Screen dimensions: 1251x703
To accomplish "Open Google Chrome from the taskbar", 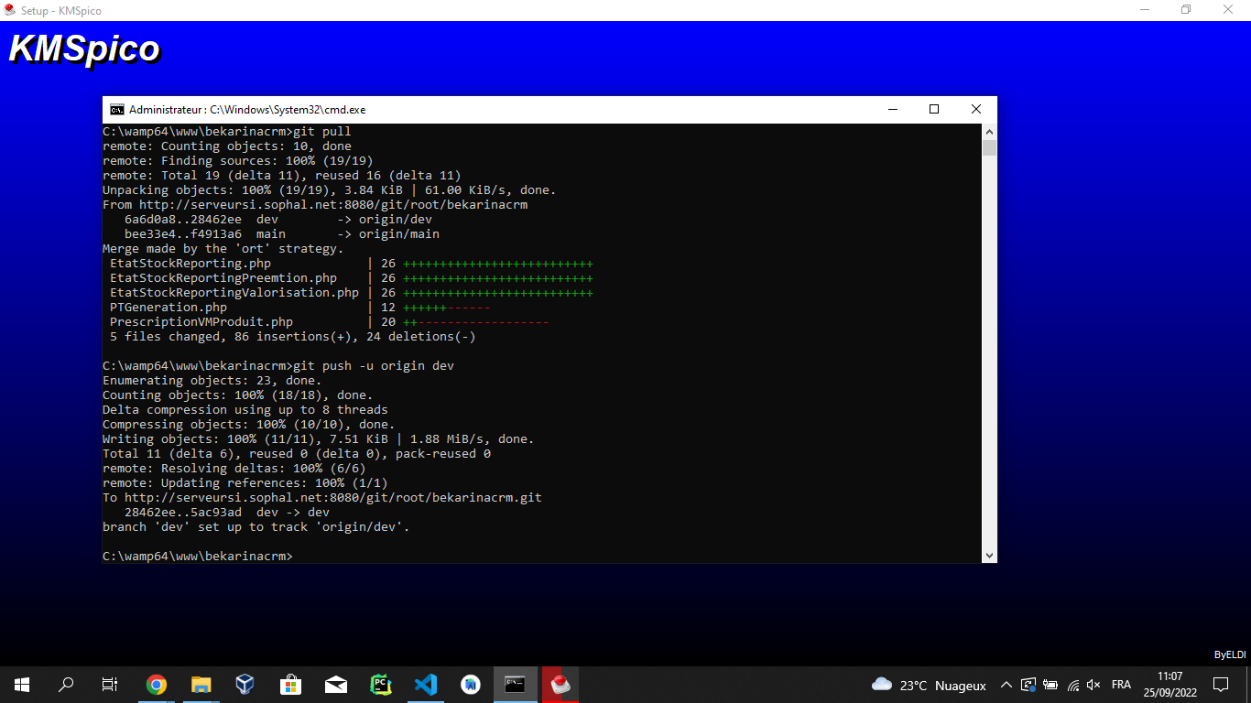I will coord(157,685).
